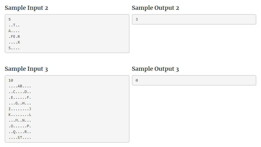Click the "S...." row in Sample Input 2
Image resolution: width=261 pixels, height=147 pixels.
point(14,48)
